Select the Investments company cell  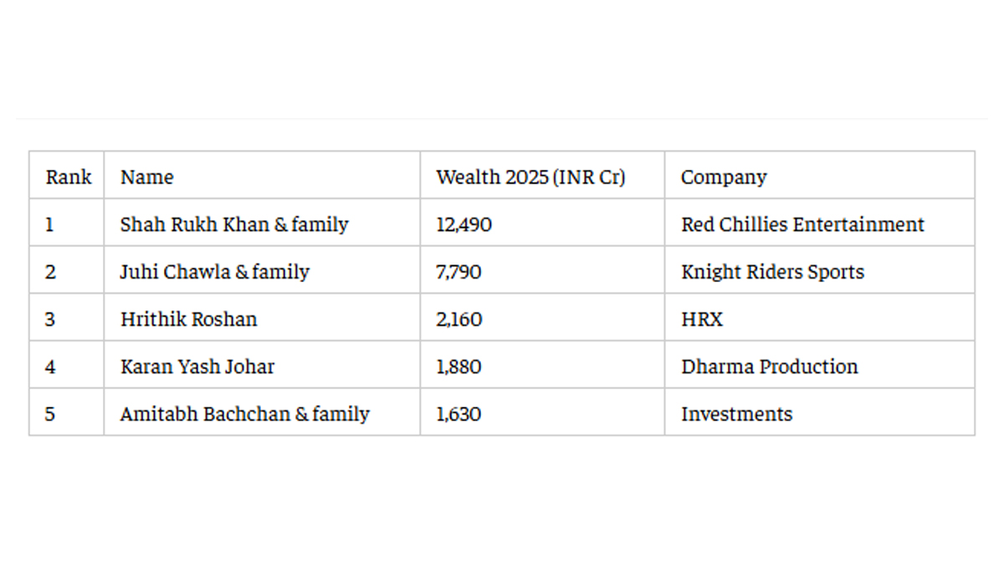click(736, 413)
